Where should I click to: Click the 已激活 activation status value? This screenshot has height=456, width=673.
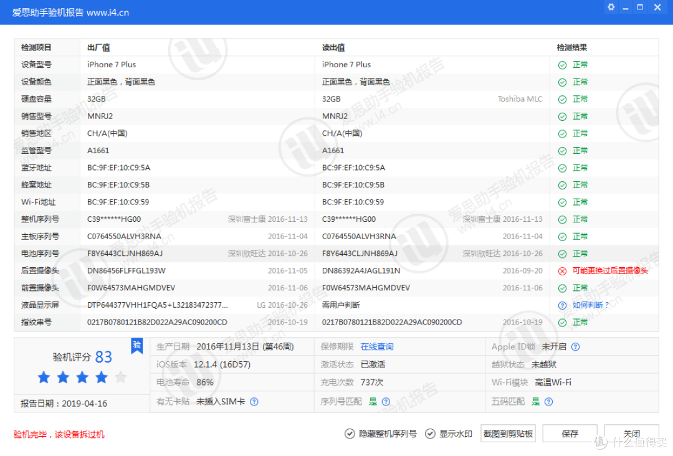pos(373,364)
